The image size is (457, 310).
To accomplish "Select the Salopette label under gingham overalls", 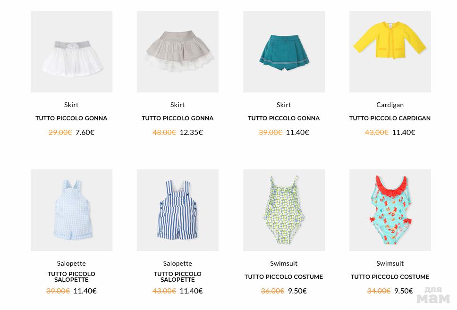I will click(71, 263).
